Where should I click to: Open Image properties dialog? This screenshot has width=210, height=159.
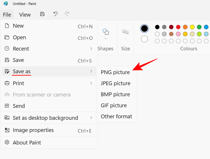(33, 130)
